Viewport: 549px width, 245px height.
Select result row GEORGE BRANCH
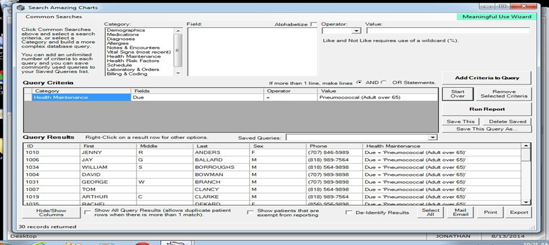tap(272, 182)
